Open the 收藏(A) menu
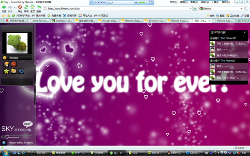The height and width of the screenshot is (156, 250). pos(205,2)
